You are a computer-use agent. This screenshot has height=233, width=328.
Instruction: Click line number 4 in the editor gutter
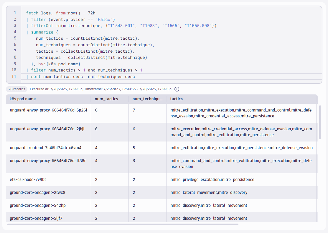coord(15,32)
